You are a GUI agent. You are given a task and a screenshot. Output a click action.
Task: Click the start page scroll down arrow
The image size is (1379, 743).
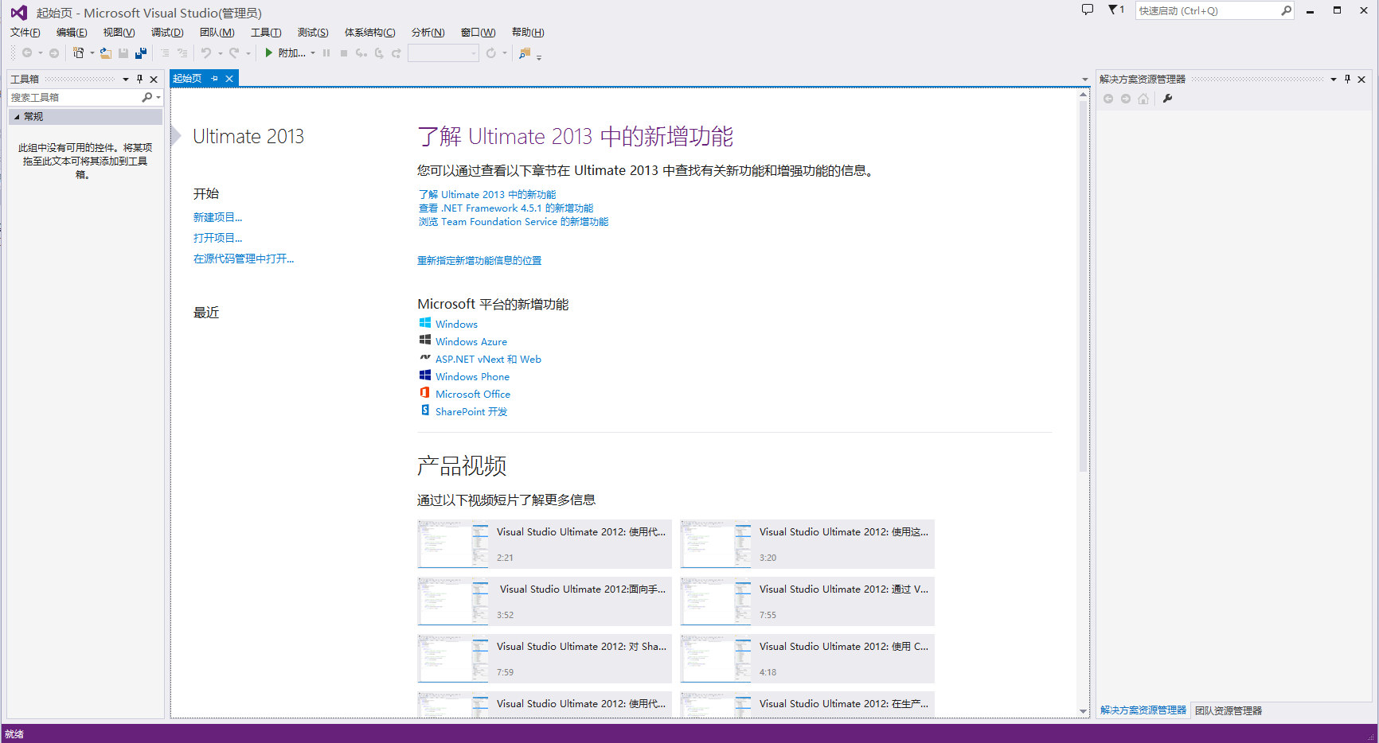[1083, 711]
